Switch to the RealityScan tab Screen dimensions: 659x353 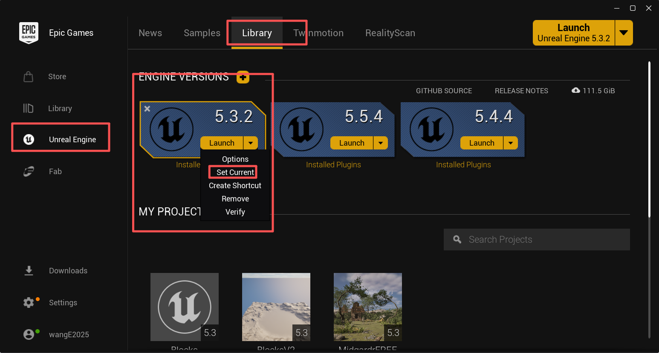click(390, 33)
